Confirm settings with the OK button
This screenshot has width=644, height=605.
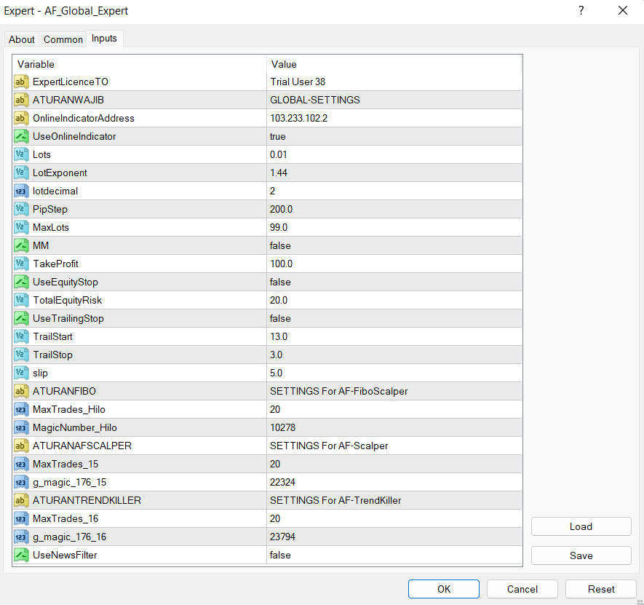[x=443, y=589]
